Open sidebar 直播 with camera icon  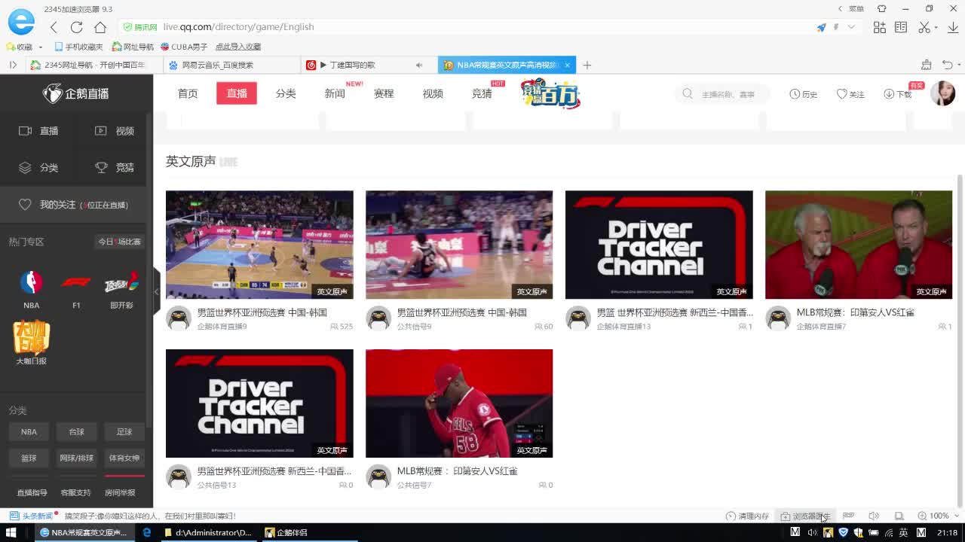(x=38, y=131)
